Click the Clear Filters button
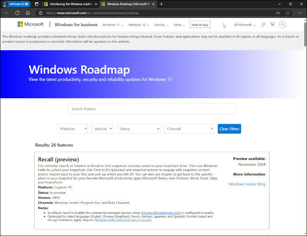This screenshot has width=307, height=236. click(x=229, y=129)
